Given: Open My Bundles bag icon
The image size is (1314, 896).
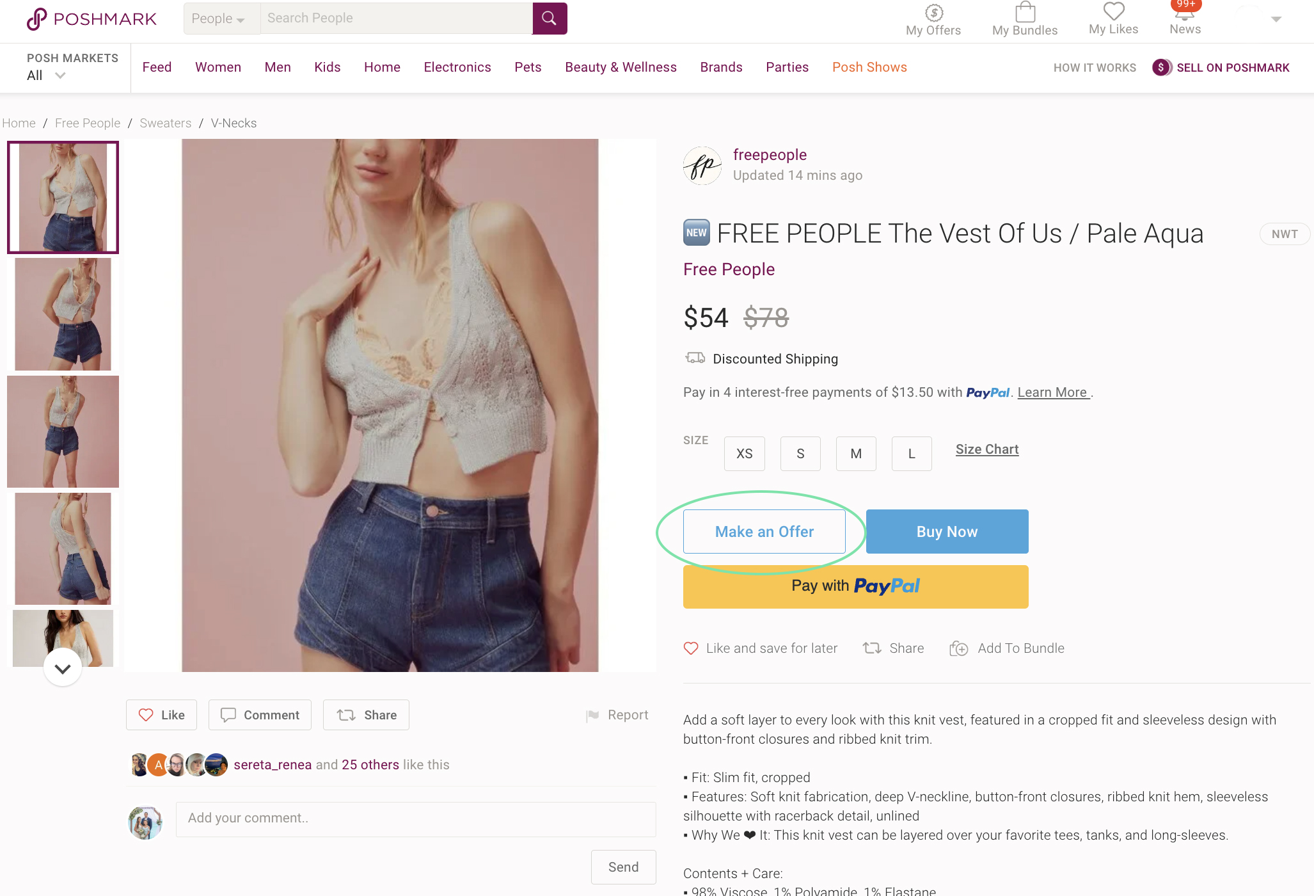Looking at the screenshot, I should point(1025,13).
